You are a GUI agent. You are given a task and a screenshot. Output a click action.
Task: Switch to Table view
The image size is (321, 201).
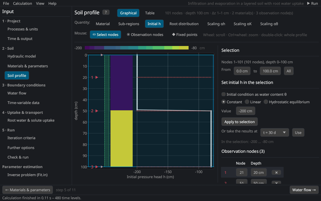[150, 13]
